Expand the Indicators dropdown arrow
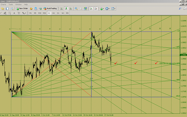This screenshot has height=117, width=187. tap(103, 9)
